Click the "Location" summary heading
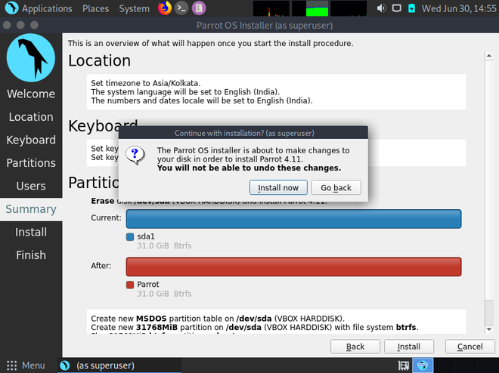Image resolution: width=499 pixels, height=373 pixels. point(99,60)
